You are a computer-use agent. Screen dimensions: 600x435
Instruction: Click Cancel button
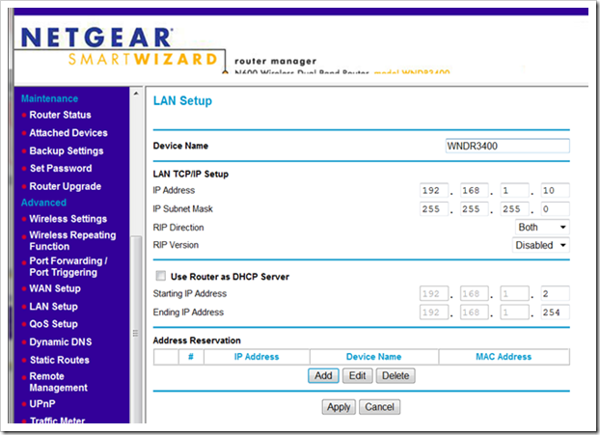380,407
